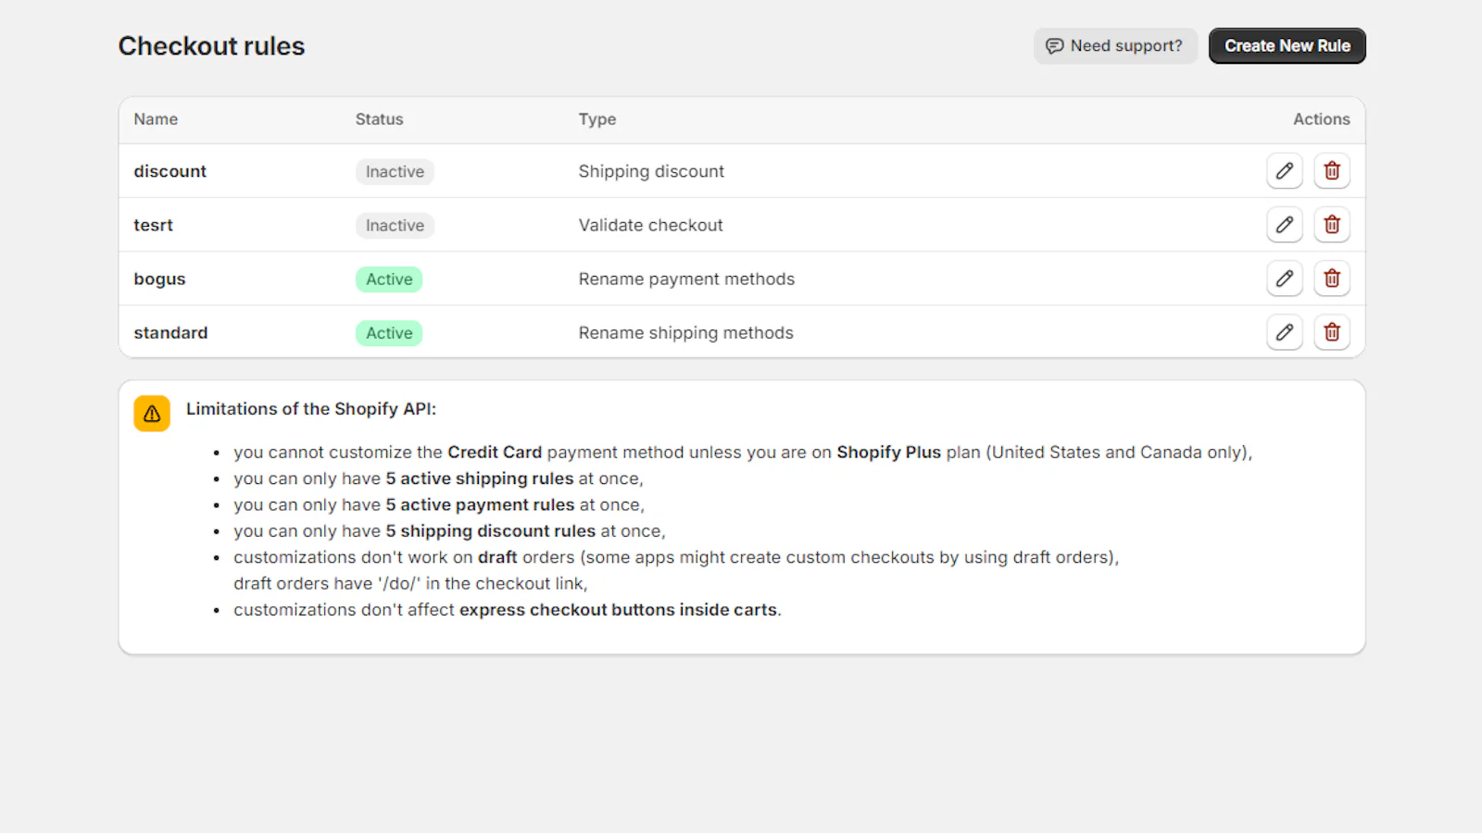Click the Rename payment methods type cell
This screenshot has height=833, width=1482.
tap(686, 279)
